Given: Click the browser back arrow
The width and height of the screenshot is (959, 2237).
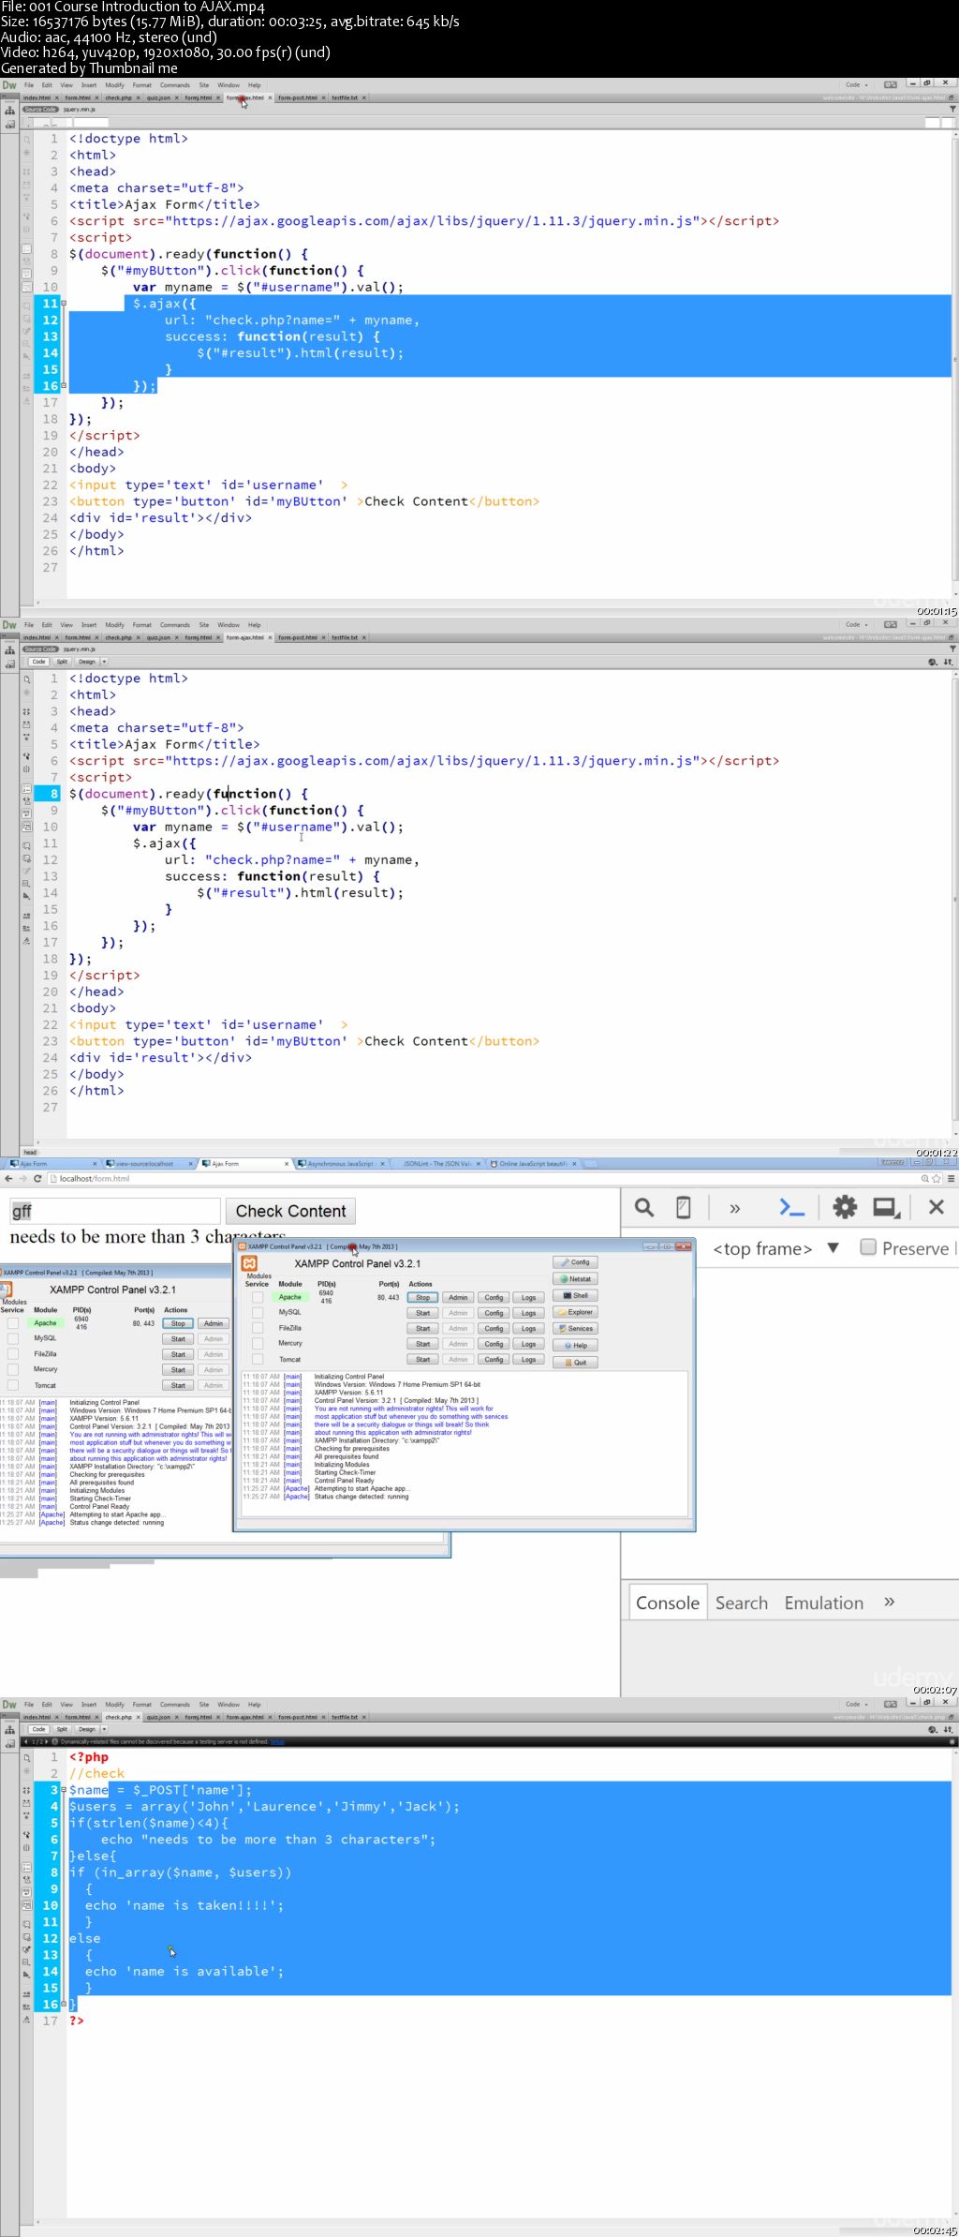Looking at the screenshot, I should pos(8,1178).
